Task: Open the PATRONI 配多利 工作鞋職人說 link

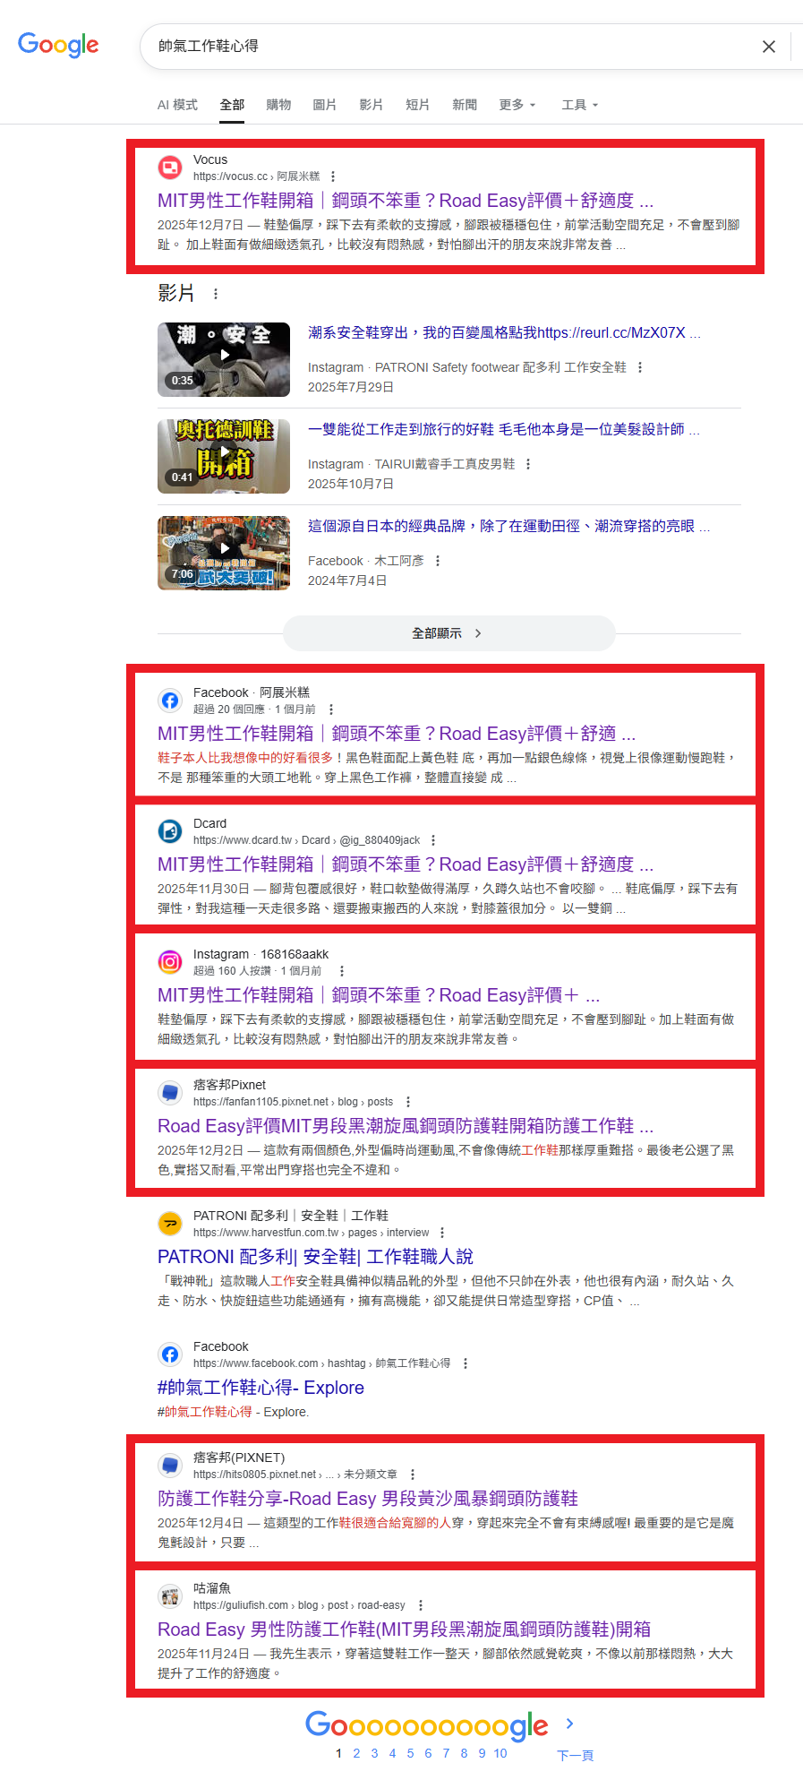Action: tap(315, 1257)
